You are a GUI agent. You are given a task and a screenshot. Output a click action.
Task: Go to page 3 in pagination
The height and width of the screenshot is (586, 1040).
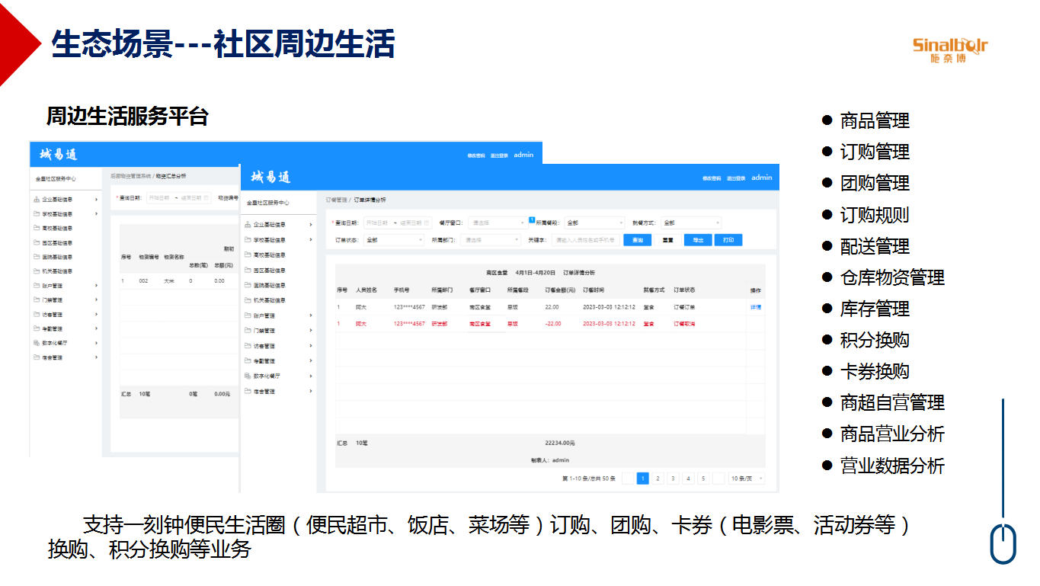673,479
